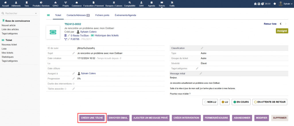The width and height of the screenshot is (294, 126).
Task: Click the olive Assigné status badge
Action: [x=282, y=31]
